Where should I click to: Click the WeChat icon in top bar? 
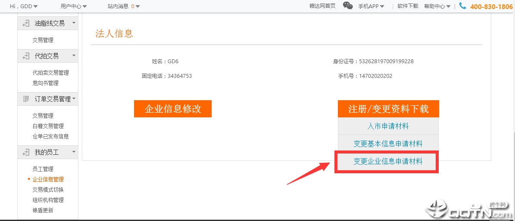point(348,6)
